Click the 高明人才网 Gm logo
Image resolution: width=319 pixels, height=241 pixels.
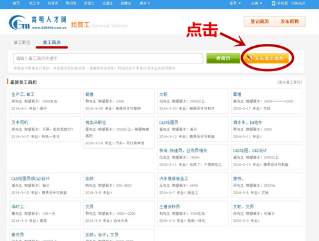pos(38,23)
